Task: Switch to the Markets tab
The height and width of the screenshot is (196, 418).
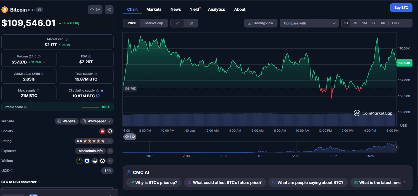Action: point(154,9)
